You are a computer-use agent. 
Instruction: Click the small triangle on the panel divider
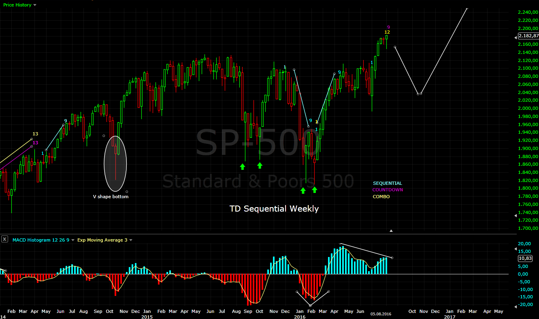point(391,231)
